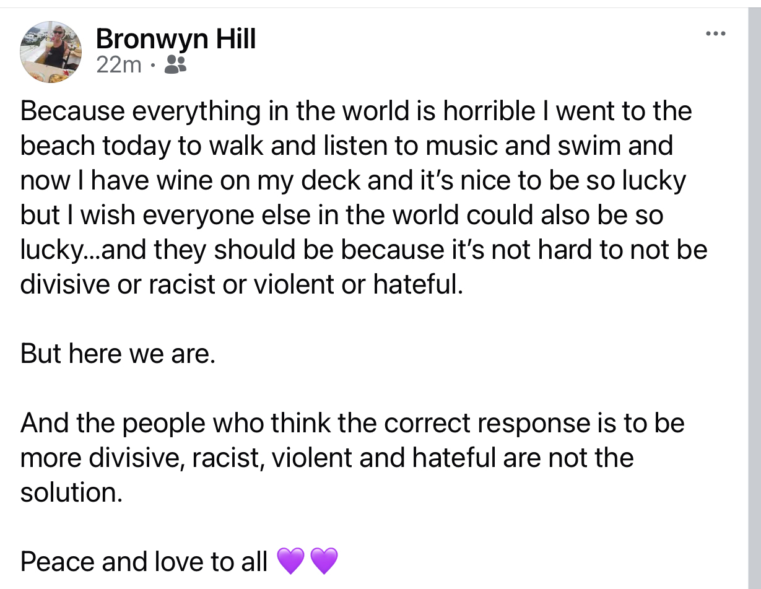This screenshot has width=761, height=589.
Task: Click the friends audience icon
Action: point(175,64)
